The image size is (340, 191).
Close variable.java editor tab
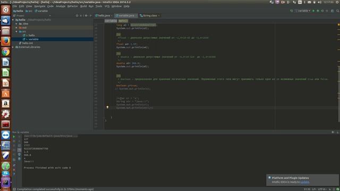coord(136,15)
